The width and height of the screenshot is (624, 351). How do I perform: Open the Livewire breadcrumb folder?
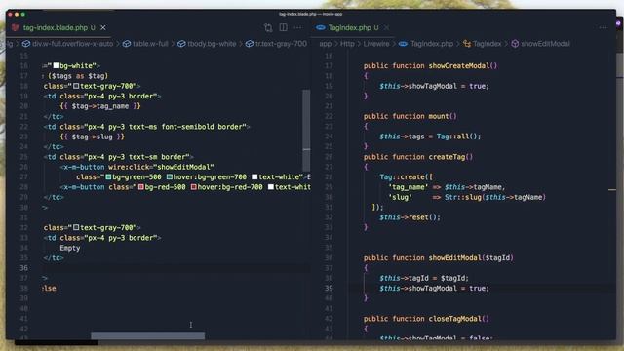tap(376, 44)
